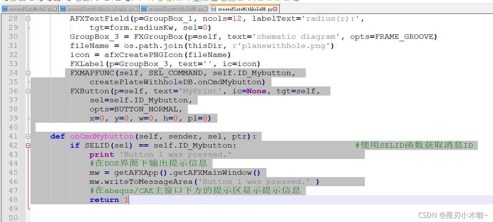
Task: Click line number 31 in the margin
Action: [13, 46]
